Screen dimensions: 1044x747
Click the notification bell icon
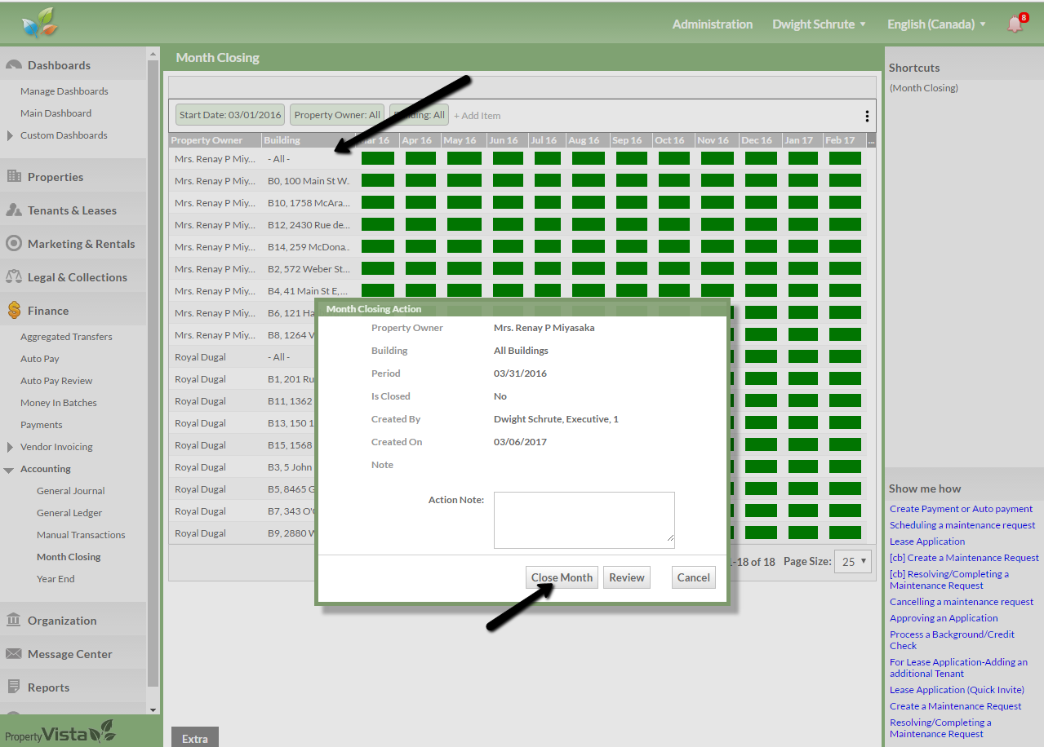point(1015,24)
